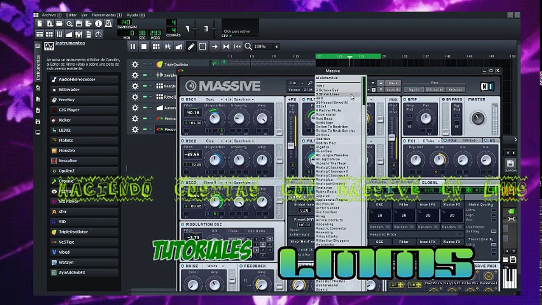Switch Massive view to Attributes
Viewport: 542px width, 305px height.
click(435, 89)
